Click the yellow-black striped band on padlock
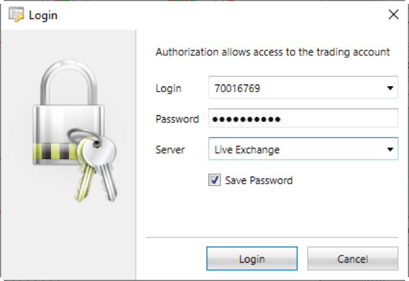This screenshot has height=281, width=409. pyautogui.click(x=55, y=151)
